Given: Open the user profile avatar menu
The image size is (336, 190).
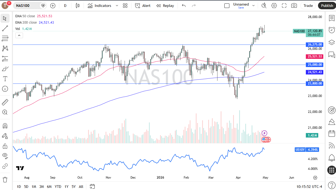Looking at the screenshot, I should coord(5,5).
